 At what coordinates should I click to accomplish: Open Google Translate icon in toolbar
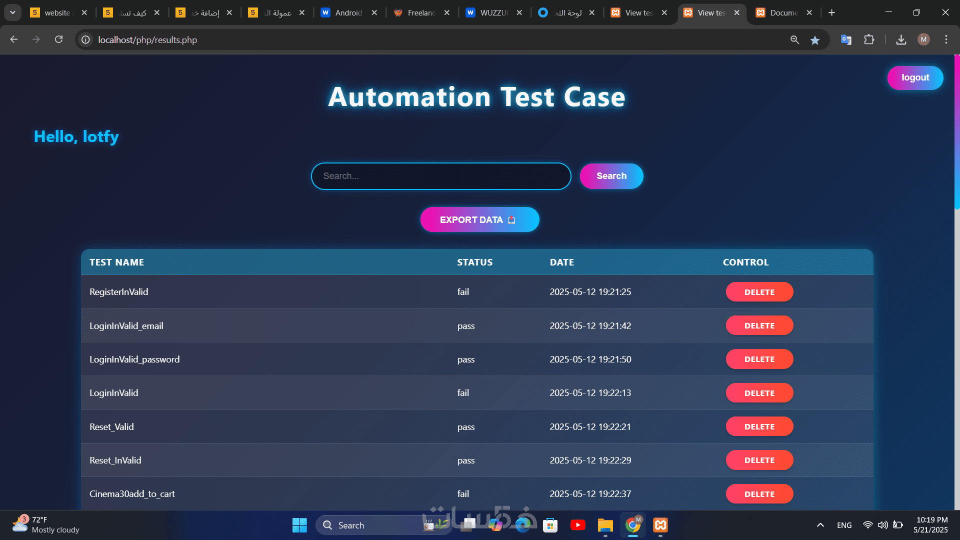[x=846, y=40]
